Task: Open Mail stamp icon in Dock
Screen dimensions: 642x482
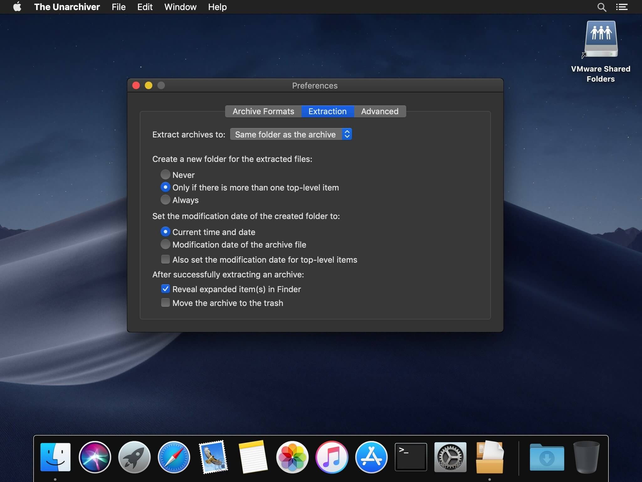Action: click(x=213, y=457)
